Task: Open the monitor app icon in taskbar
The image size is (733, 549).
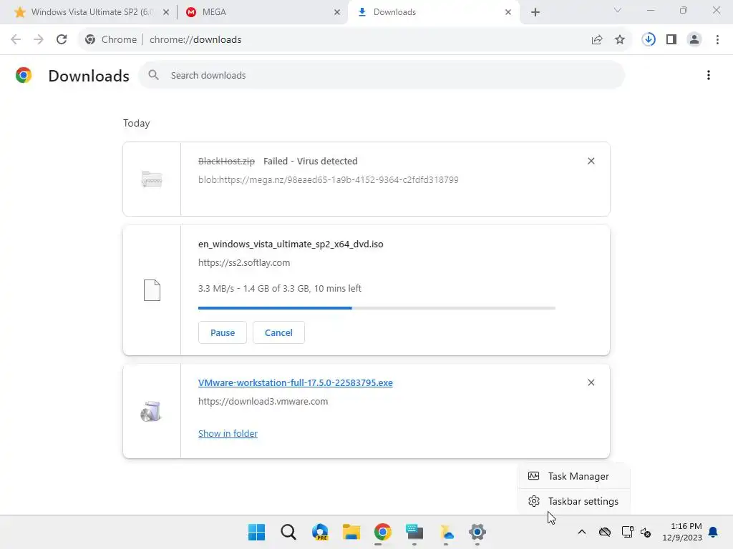Action: [414, 532]
